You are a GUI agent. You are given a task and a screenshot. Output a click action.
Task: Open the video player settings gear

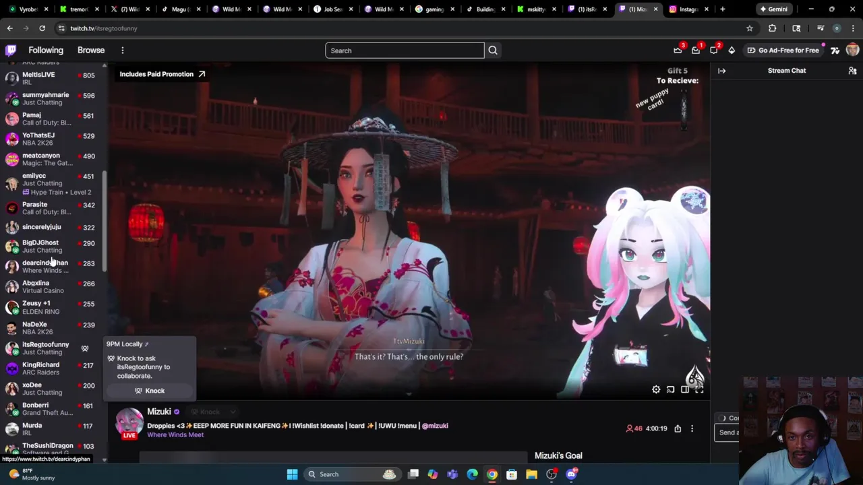coord(656,389)
